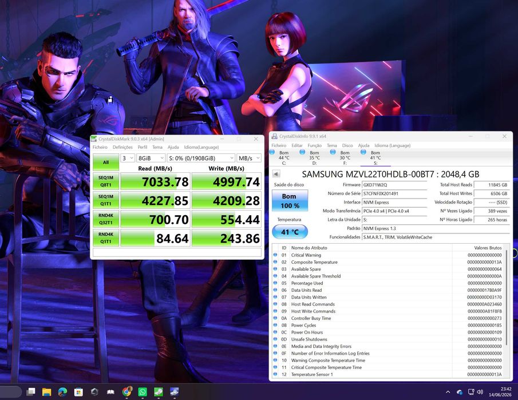Open File Explorer from the taskbar
Screen dimensions: 518x400
point(46,392)
